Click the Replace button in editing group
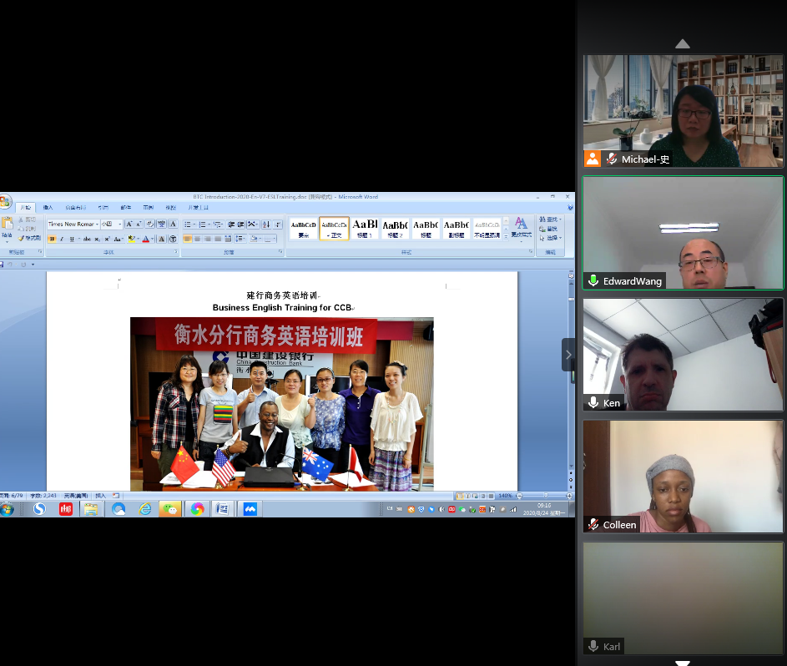Image resolution: width=787 pixels, height=666 pixels. [x=548, y=229]
